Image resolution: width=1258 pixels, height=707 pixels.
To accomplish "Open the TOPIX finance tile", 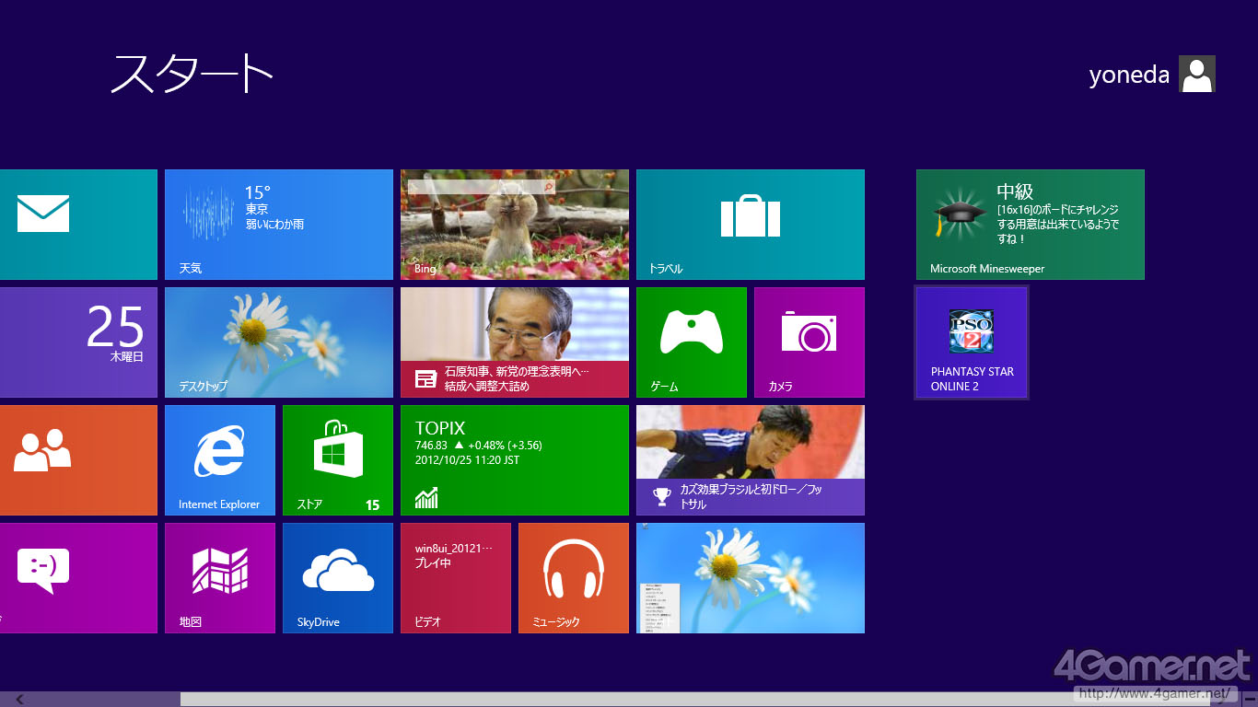I will (514, 459).
